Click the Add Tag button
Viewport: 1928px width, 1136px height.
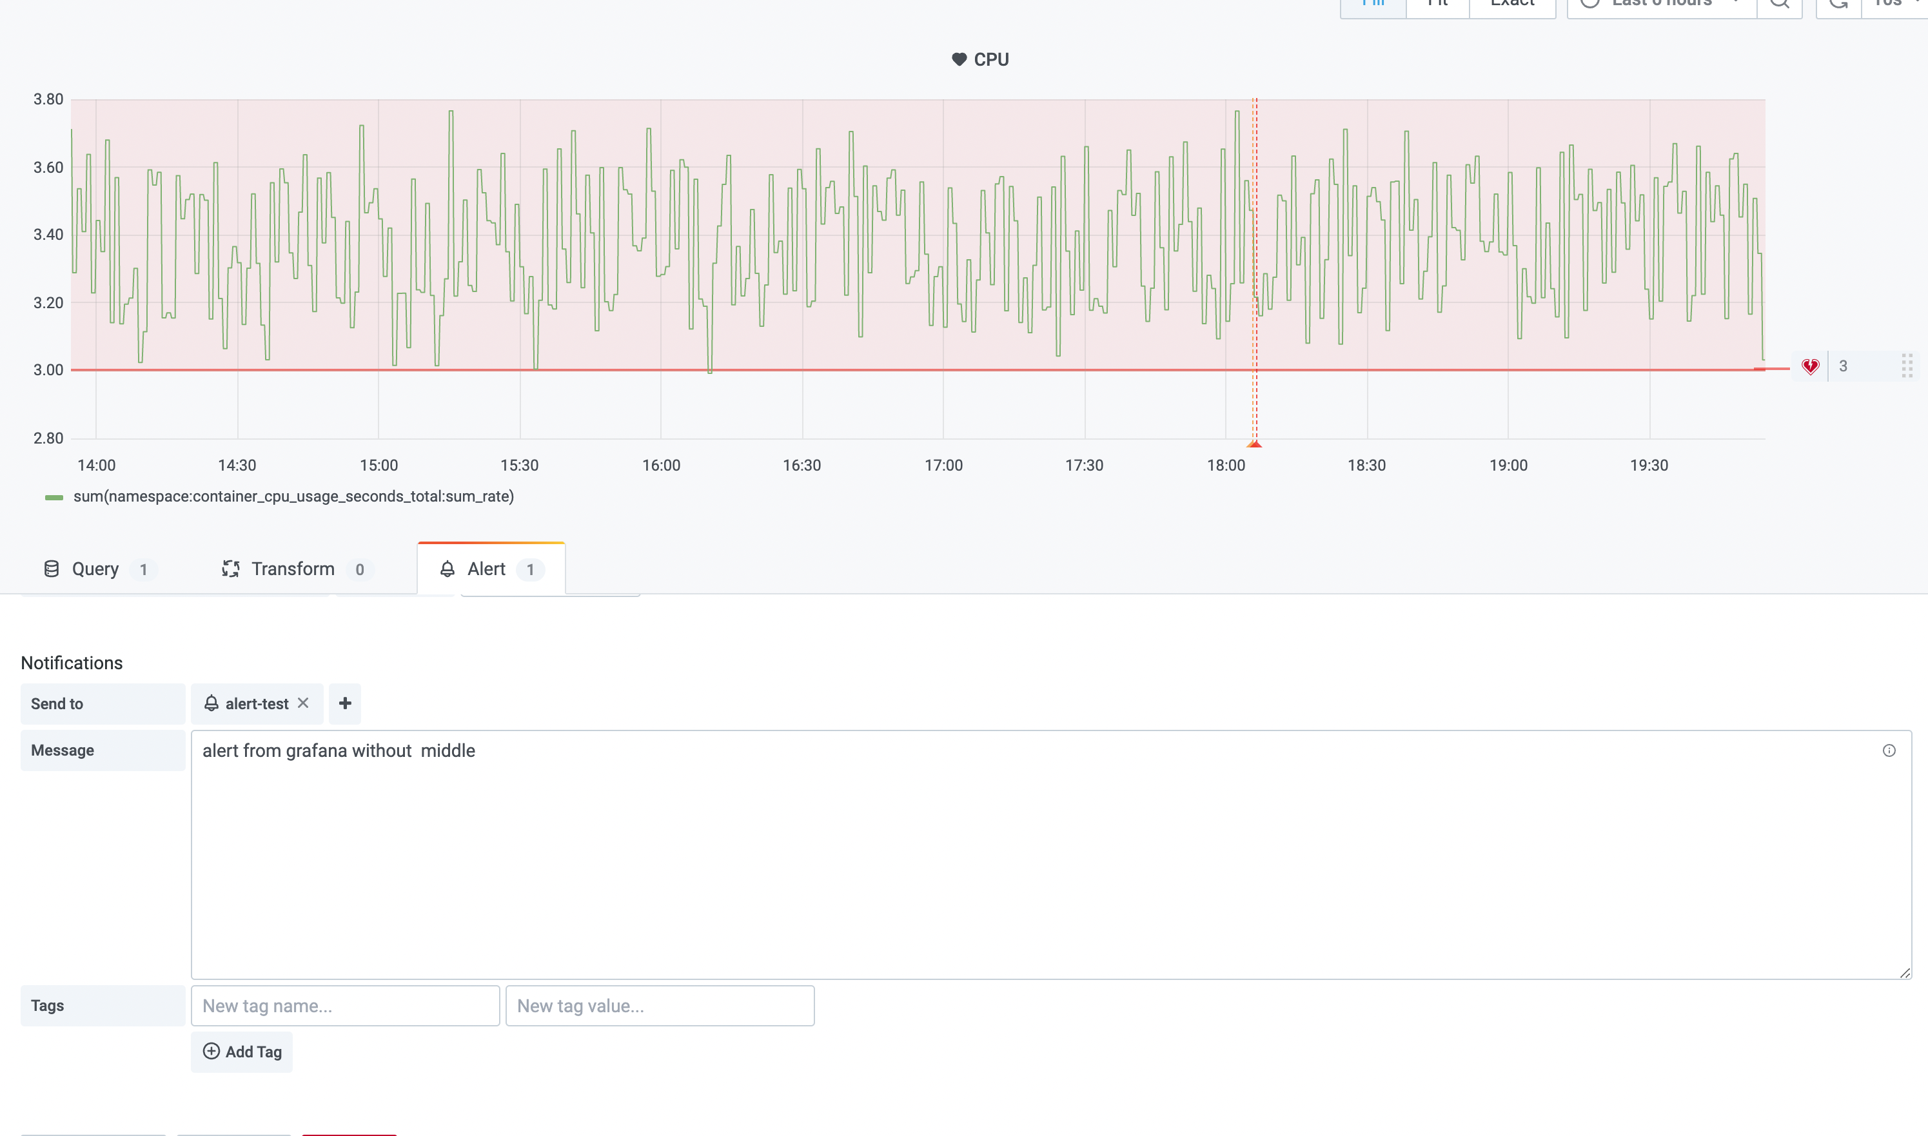click(242, 1052)
